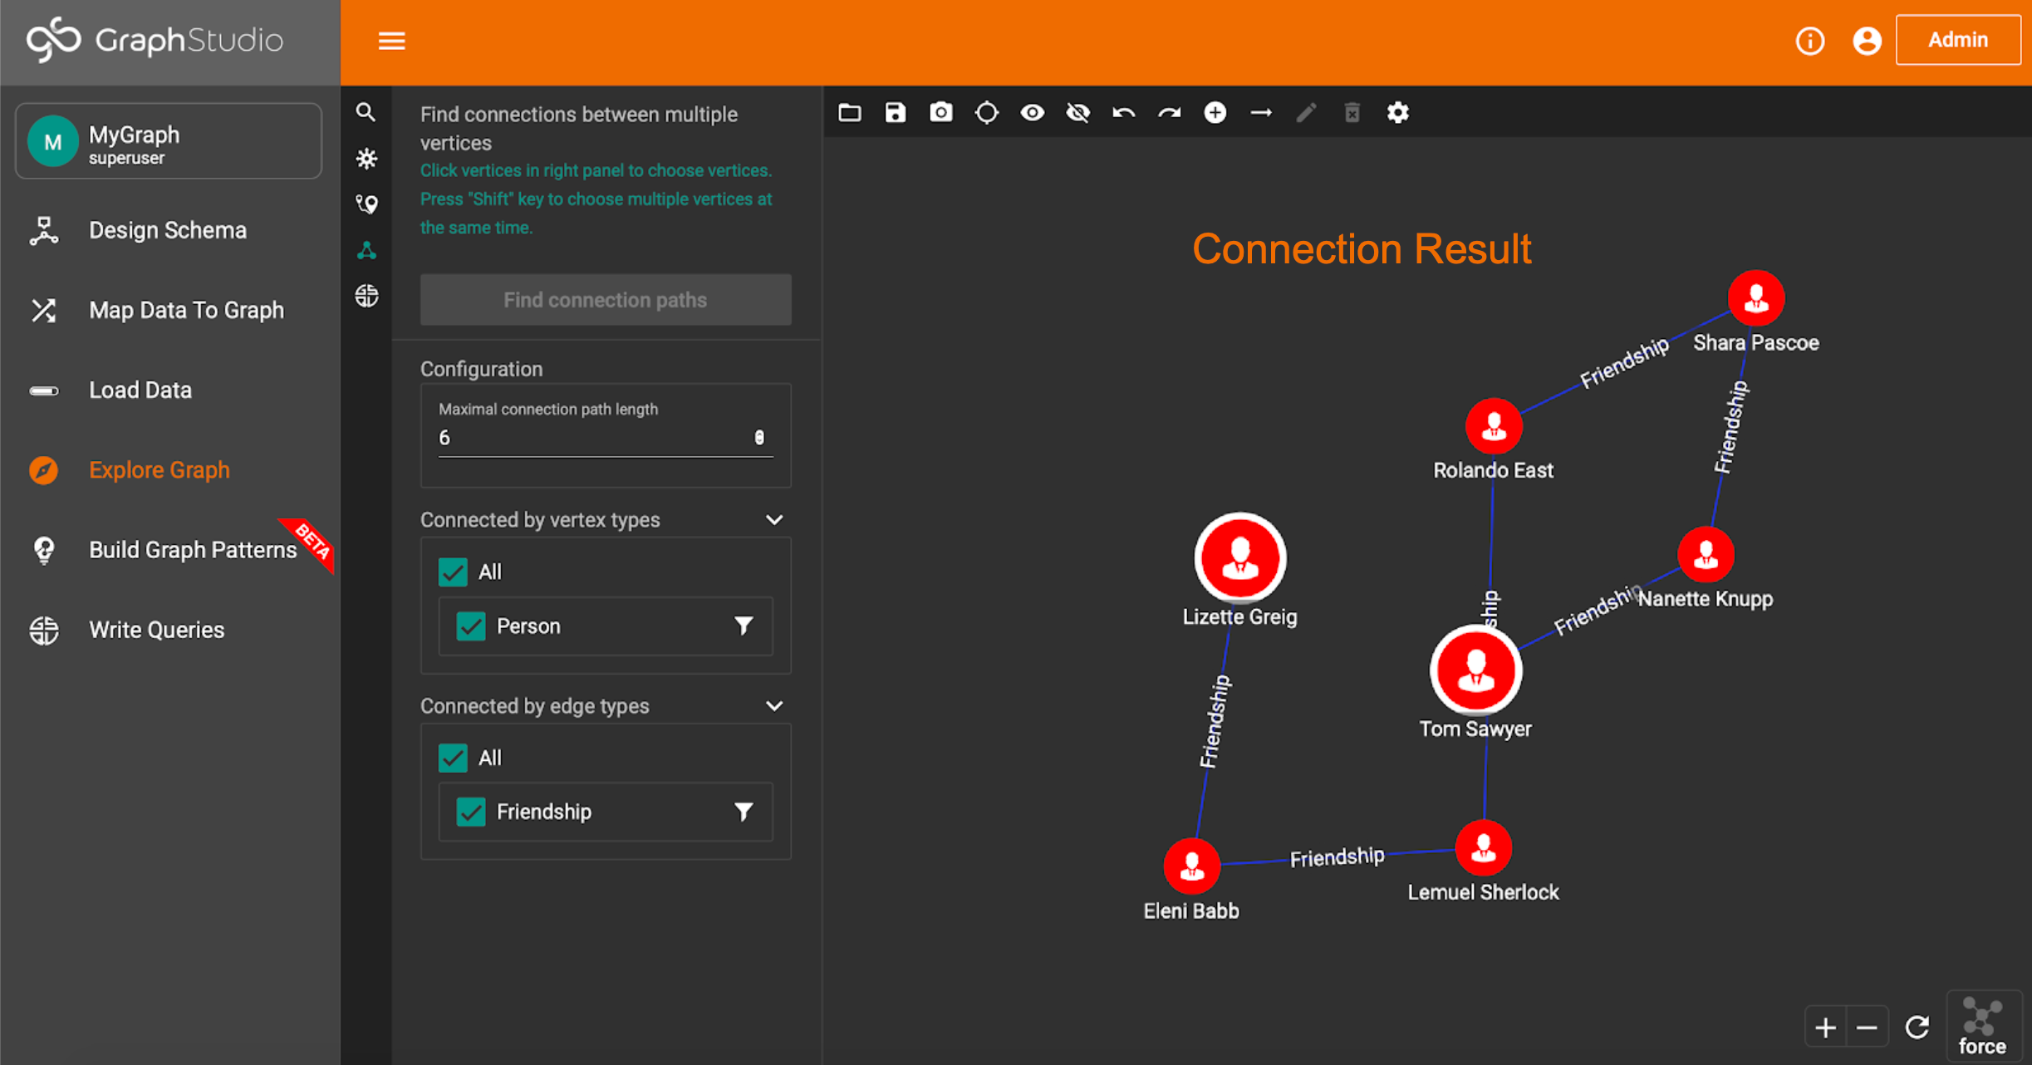This screenshot has width=2032, height=1065.
Task: Click Find connection paths button
Action: [605, 300]
